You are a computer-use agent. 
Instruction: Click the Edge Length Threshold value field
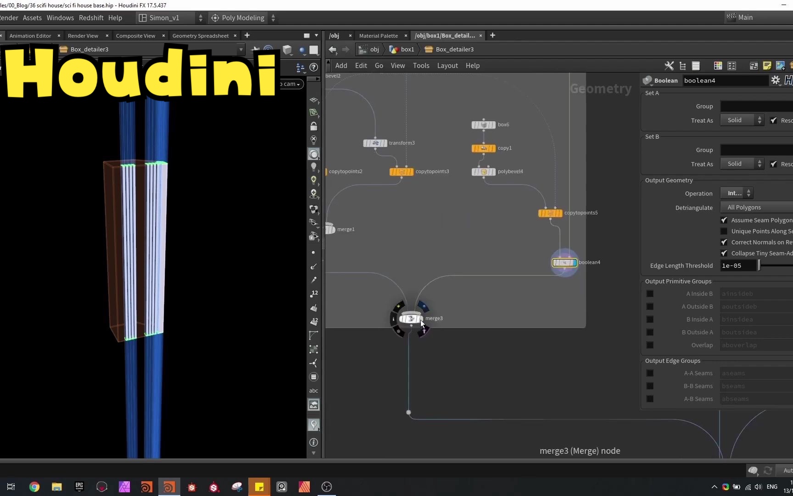pyautogui.click(x=738, y=266)
